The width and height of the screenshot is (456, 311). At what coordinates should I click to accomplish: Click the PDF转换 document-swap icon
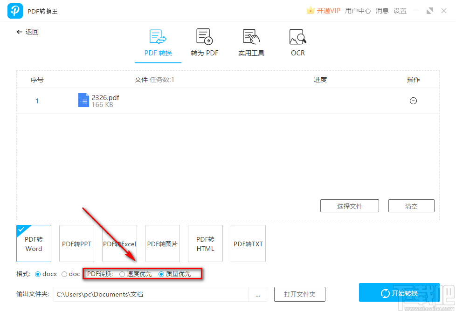(158, 36)
